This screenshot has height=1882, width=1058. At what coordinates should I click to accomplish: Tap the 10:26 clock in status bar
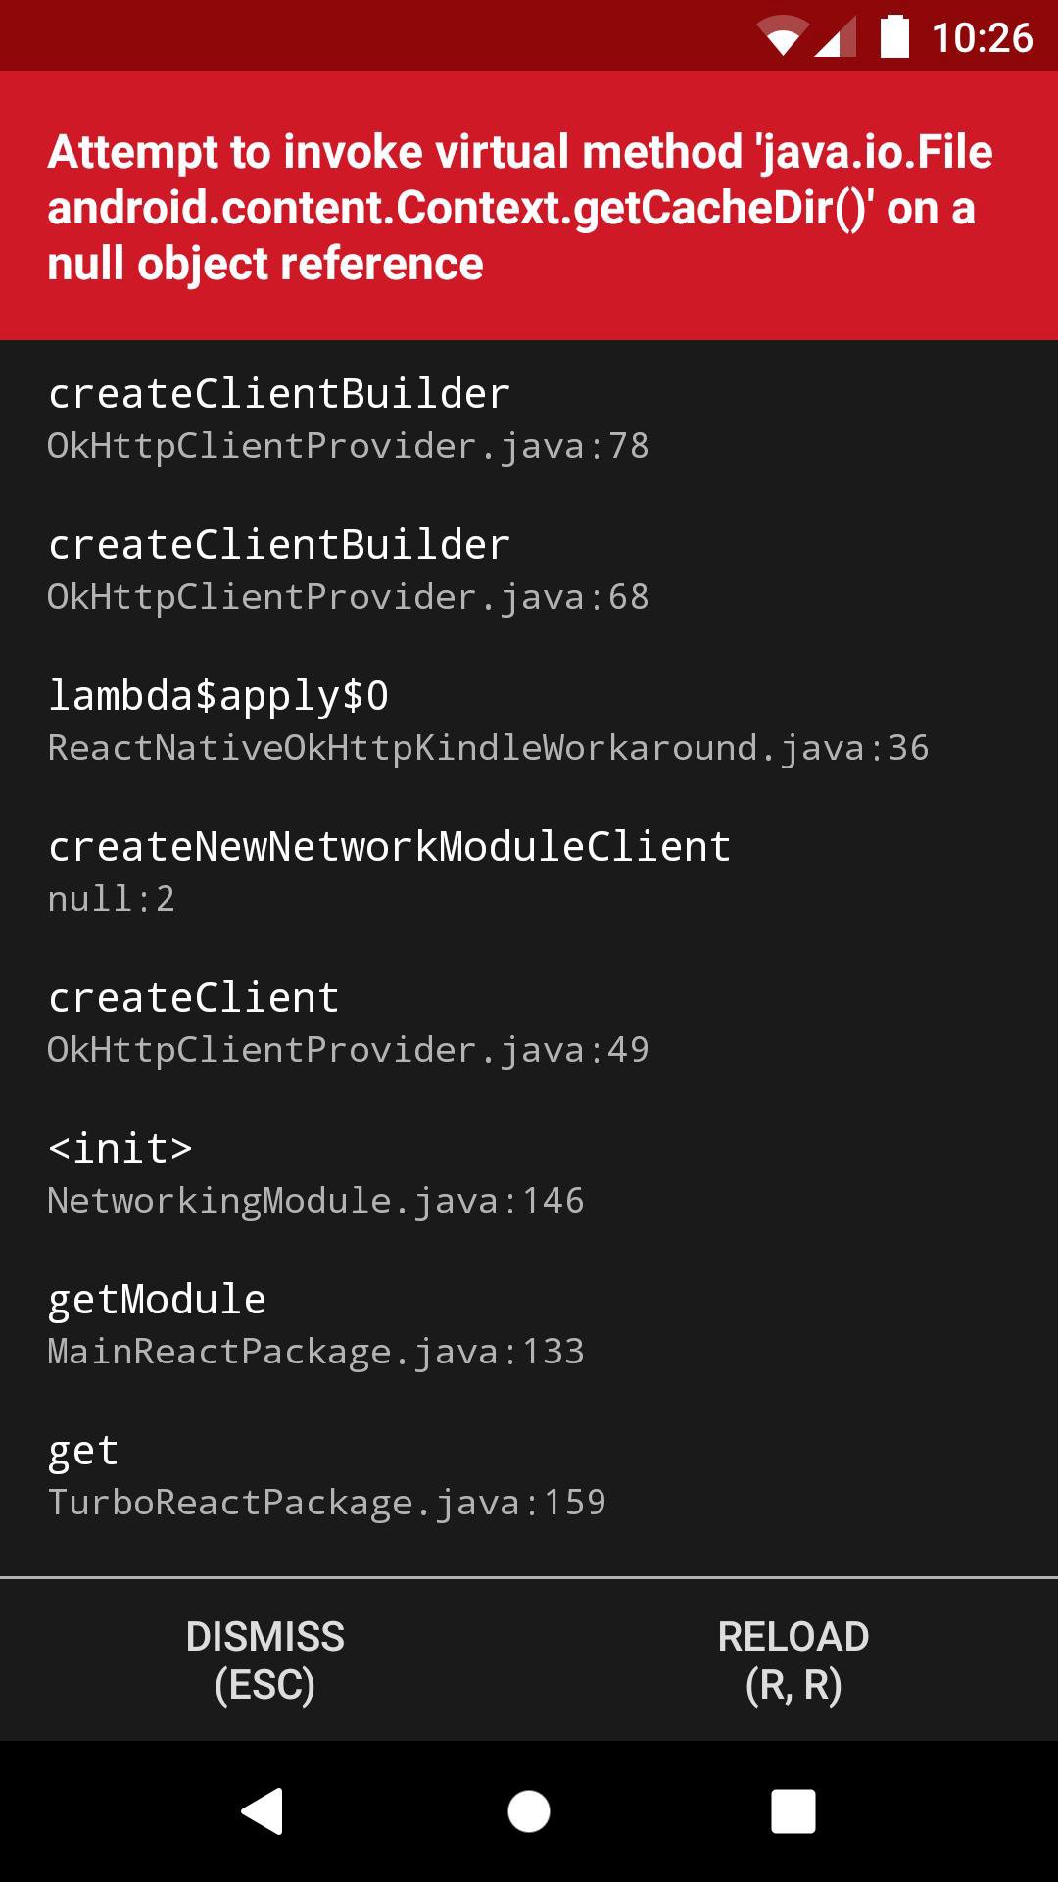pyautogui.click(x=982, y=37)
